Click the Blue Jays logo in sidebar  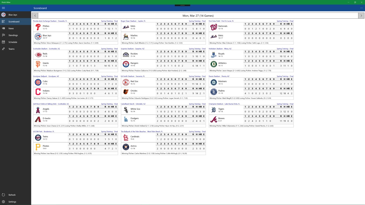3,15
